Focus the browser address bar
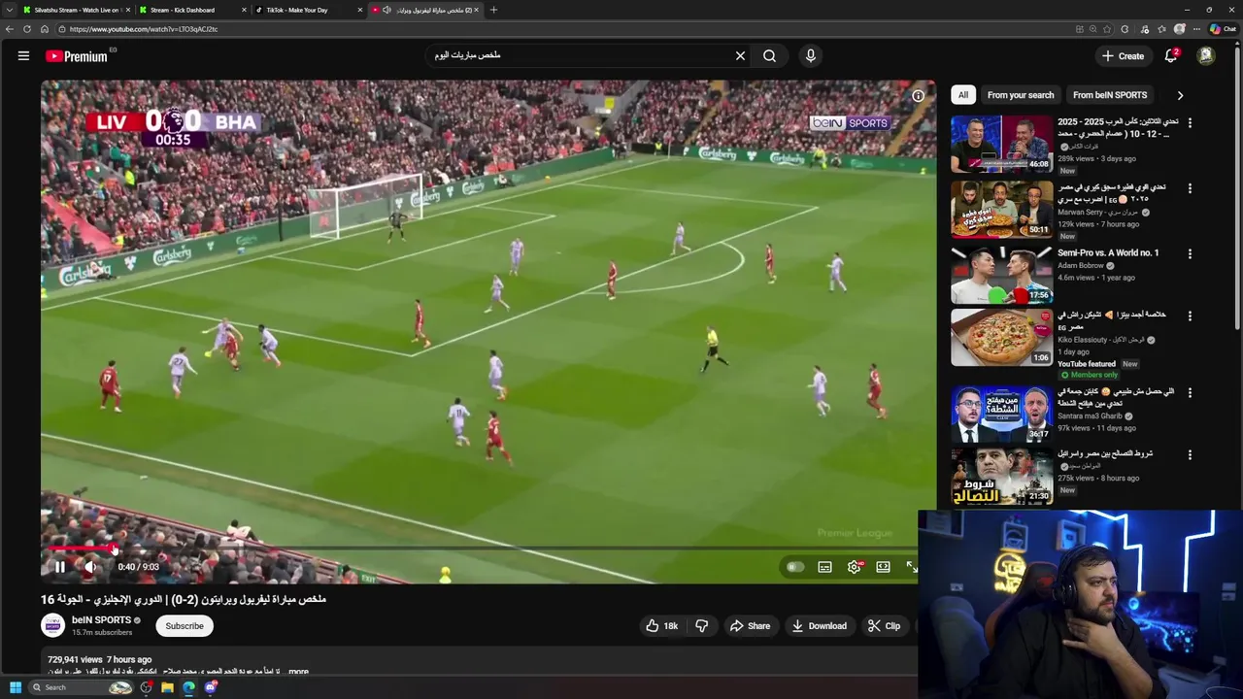The width and height of the screenshot is (1243, 699). pos(563,29)
